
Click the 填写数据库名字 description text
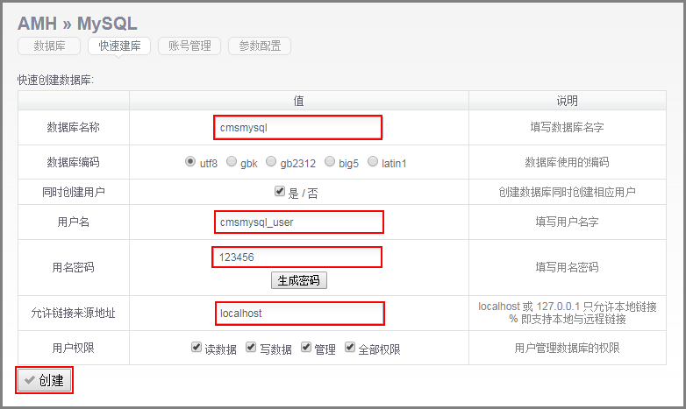(x=568, y=128)
